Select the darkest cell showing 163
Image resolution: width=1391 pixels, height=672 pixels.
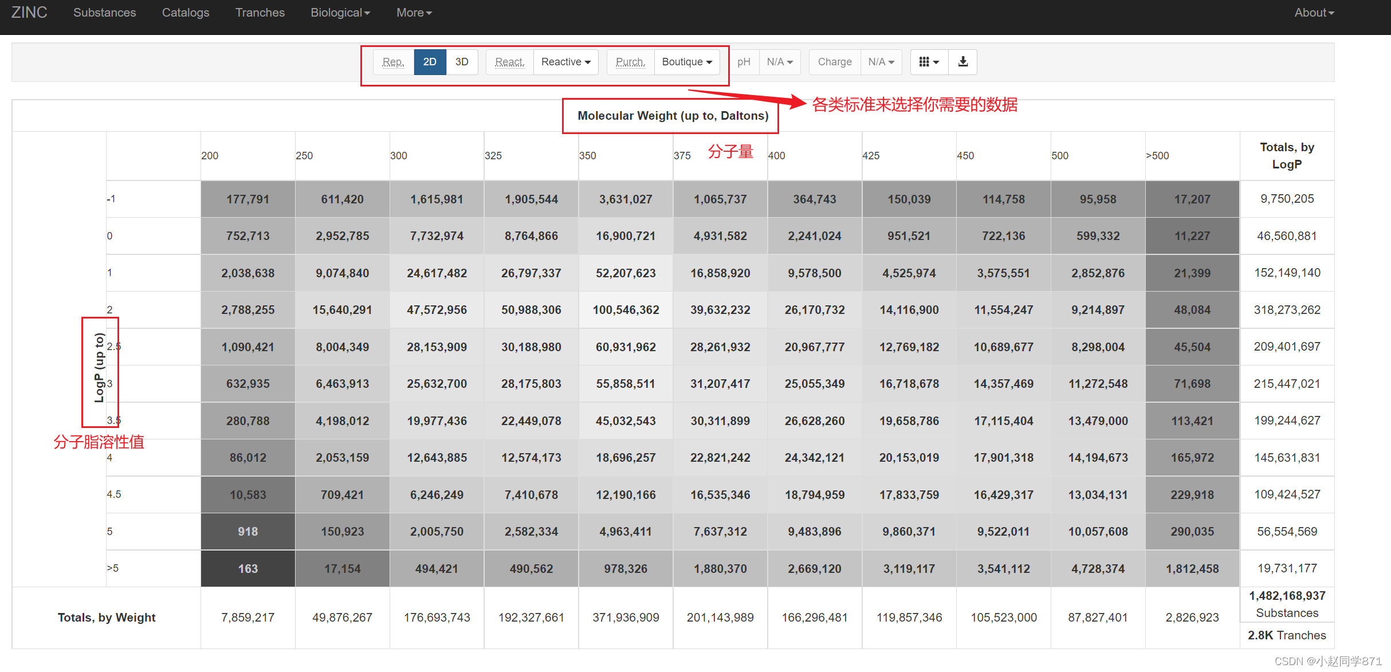coord(247,568)
